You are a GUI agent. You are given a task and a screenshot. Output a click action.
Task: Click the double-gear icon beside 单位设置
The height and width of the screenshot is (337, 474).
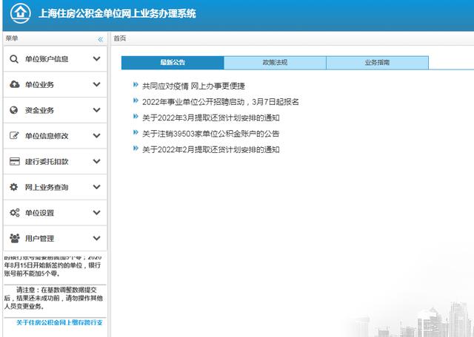tap(13, 213)
